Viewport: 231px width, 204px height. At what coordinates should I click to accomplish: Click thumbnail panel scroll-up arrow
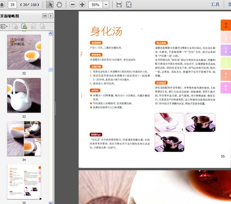50,34
